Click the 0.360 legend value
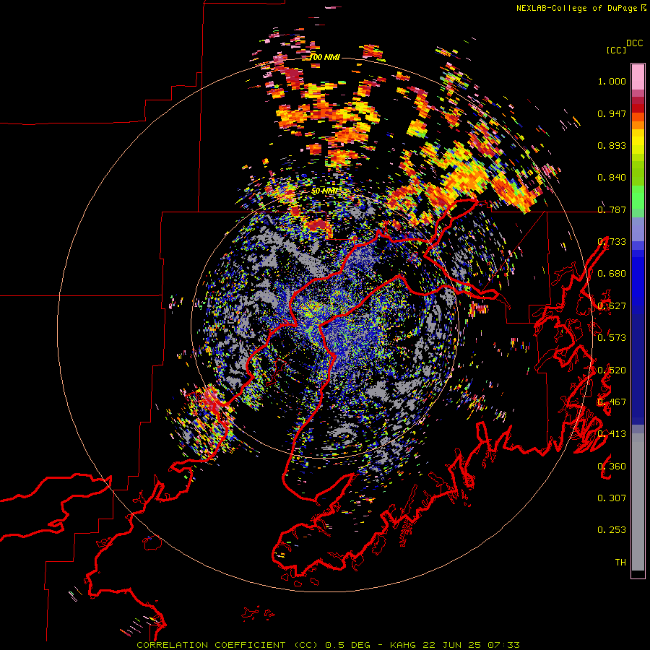The image size is (650, 650). (x=612, y=467)
